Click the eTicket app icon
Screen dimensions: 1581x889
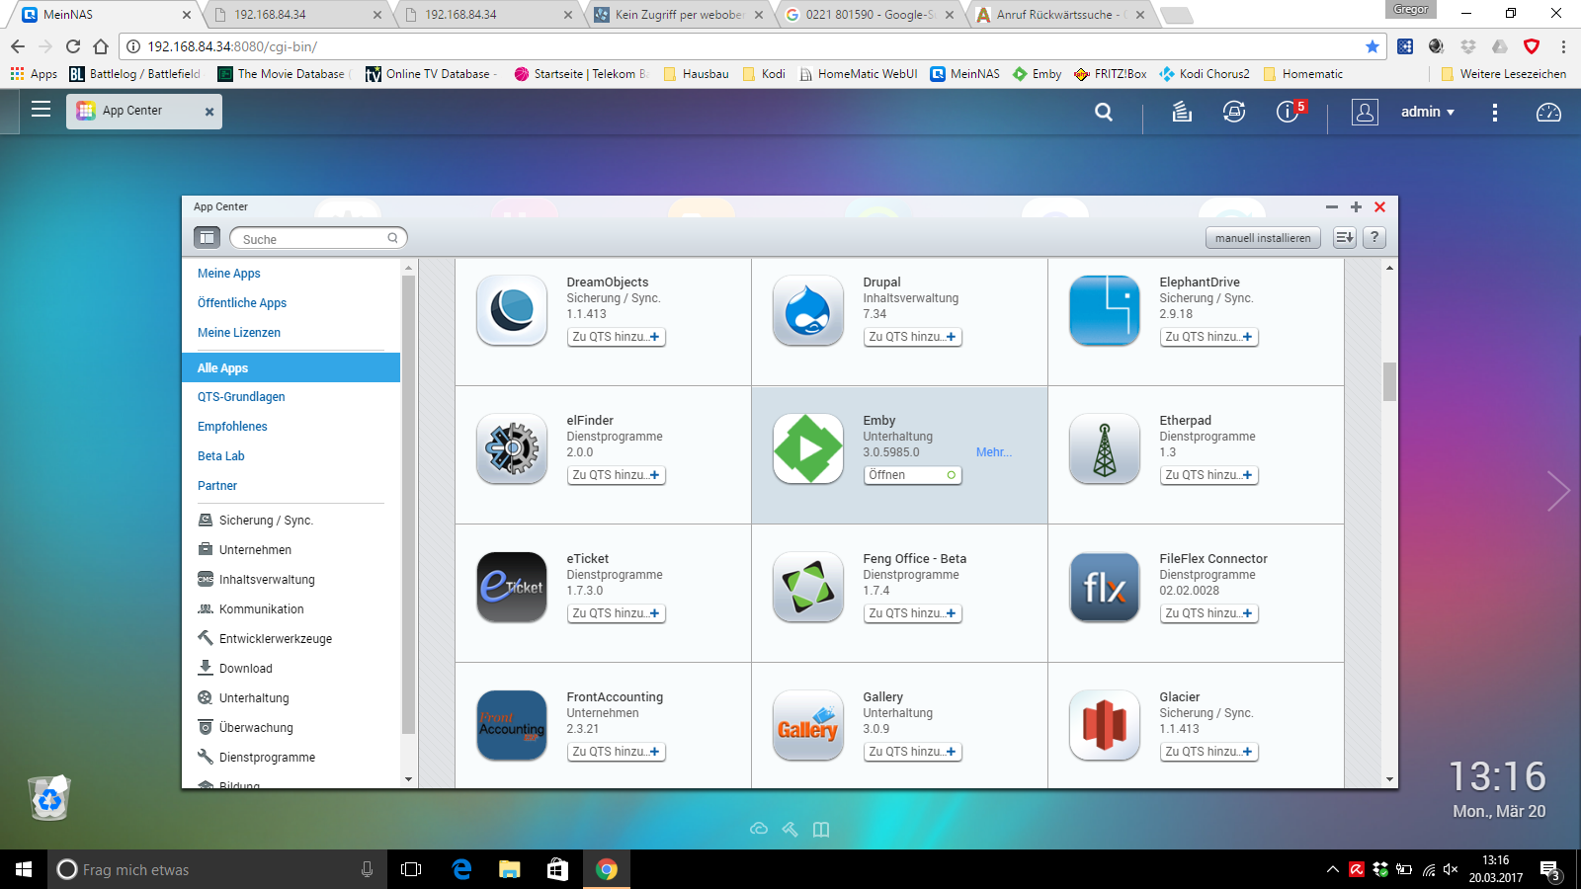pos(512,587)
